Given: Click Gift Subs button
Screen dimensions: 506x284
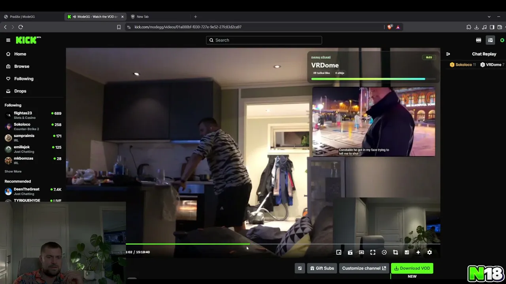Looking at the screenshot, I should pyautogui.click(x=322, y=268).
